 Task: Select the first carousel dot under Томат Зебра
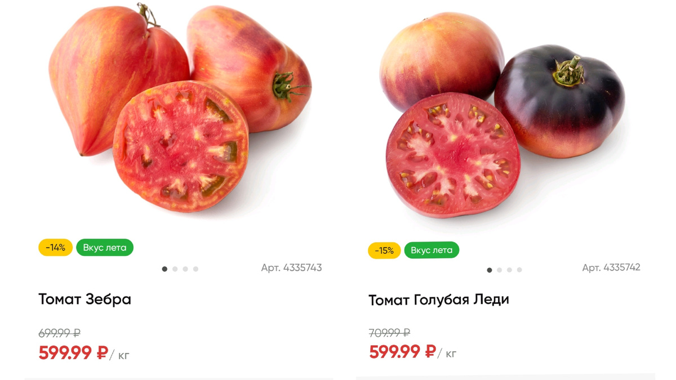163,269
